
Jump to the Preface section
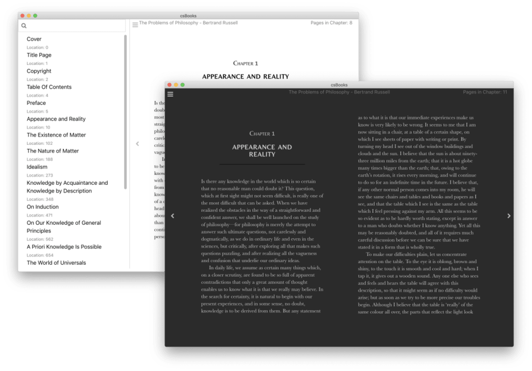click(36, 103)
